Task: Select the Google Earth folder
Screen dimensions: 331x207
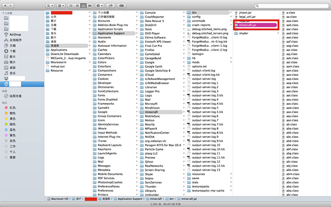Action: (153, 66)
